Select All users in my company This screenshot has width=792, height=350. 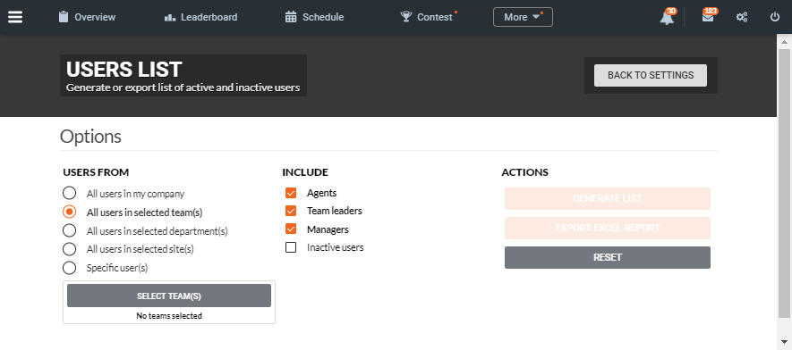(69, 194)
